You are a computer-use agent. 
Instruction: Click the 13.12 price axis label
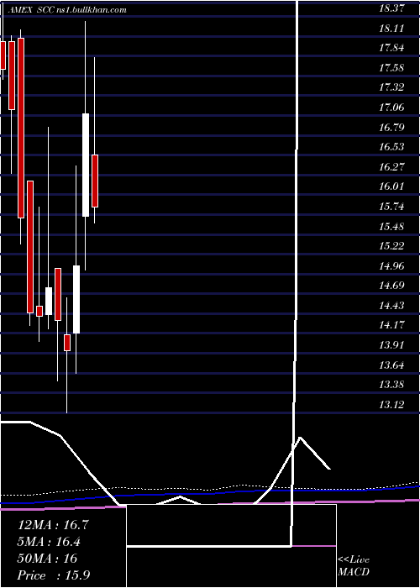[x=391, y=404]
